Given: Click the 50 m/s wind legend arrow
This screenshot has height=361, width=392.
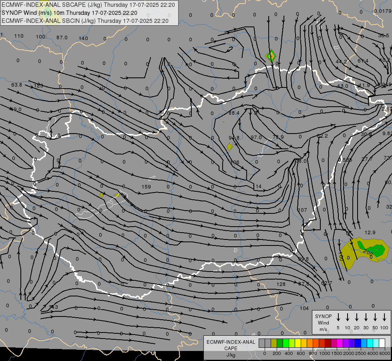Looking at the screenshot, I should click(x=375, y=317).
